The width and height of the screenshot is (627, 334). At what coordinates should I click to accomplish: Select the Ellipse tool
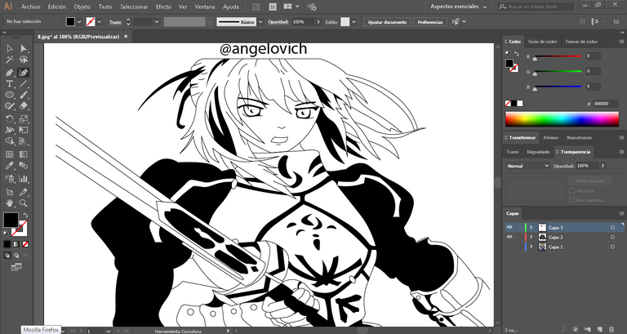[x=10, y=96]
